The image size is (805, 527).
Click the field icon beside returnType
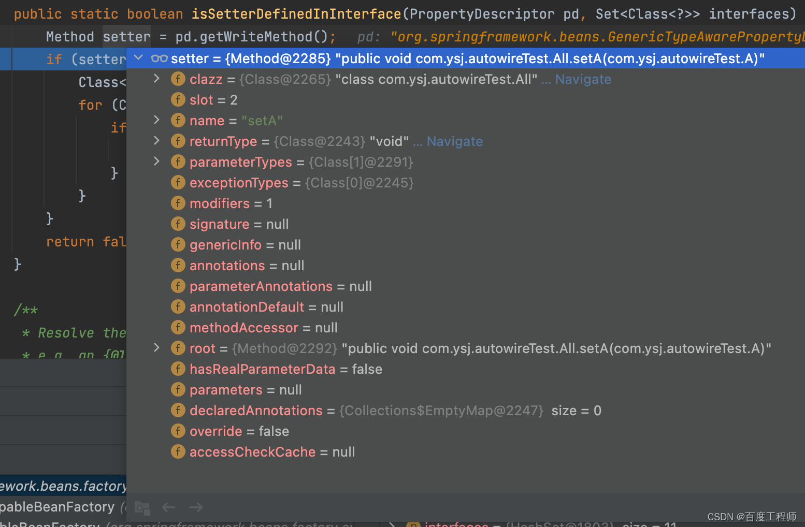(178, 141)
